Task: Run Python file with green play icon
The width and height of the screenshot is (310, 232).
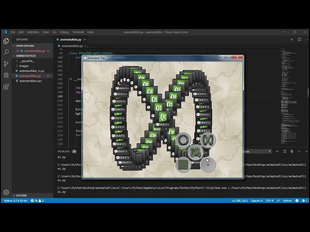Action: (x=292, y=40)
